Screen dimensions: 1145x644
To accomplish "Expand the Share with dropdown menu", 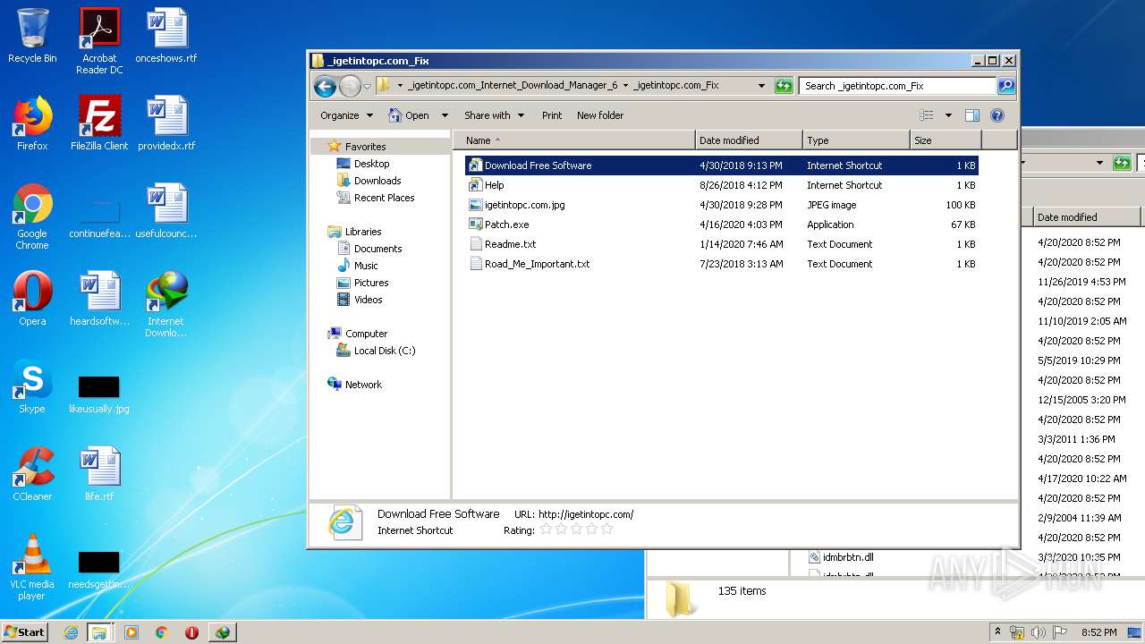I will [493, 115].
